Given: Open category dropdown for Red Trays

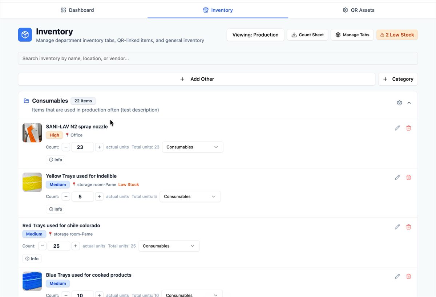Looking at the screenshot, I should [169, 246].
